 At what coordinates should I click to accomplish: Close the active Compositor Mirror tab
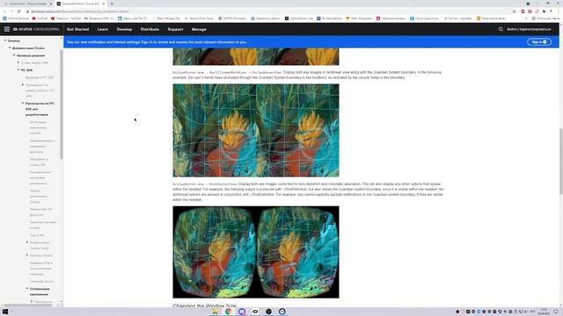tap(104, 4)
